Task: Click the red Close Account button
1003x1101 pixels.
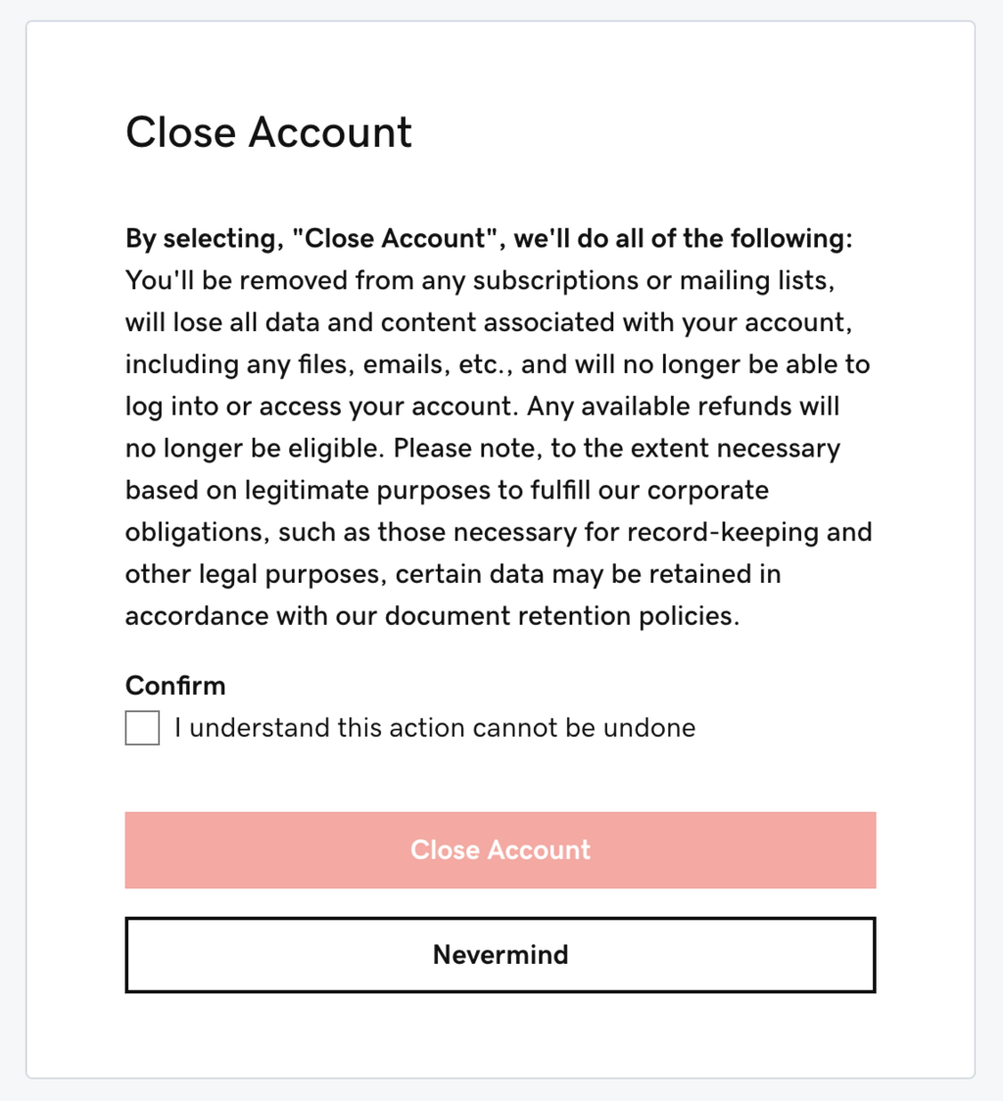Action: pos(501,850)
